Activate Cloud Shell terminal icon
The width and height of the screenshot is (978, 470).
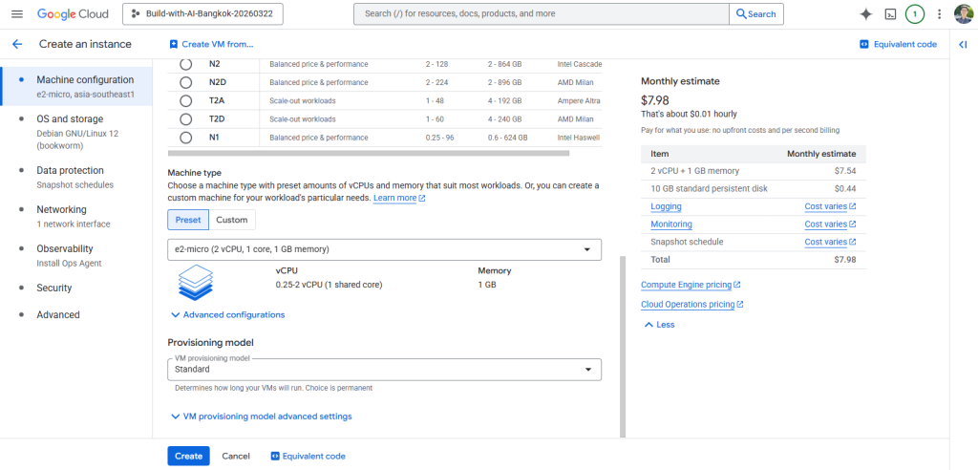tap(890, 14)
